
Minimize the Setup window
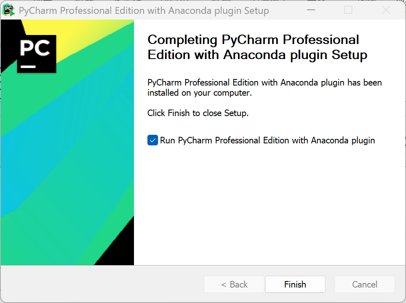point(311,10)
